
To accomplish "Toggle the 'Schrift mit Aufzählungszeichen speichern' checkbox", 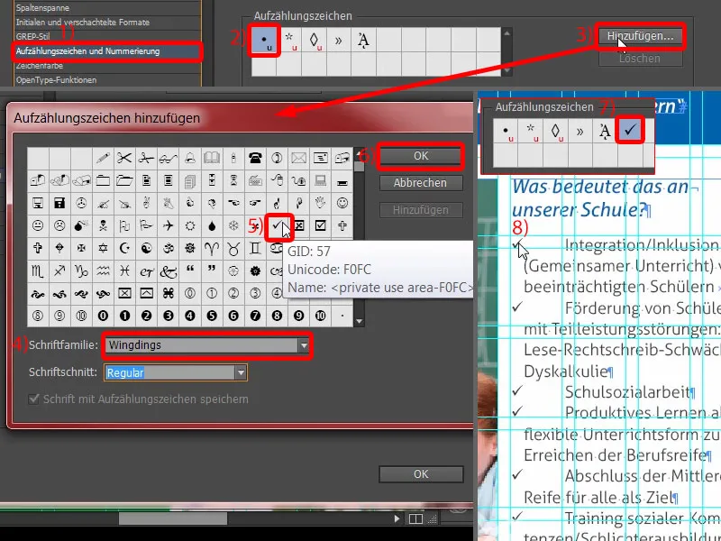I will (x=34, y=399).
